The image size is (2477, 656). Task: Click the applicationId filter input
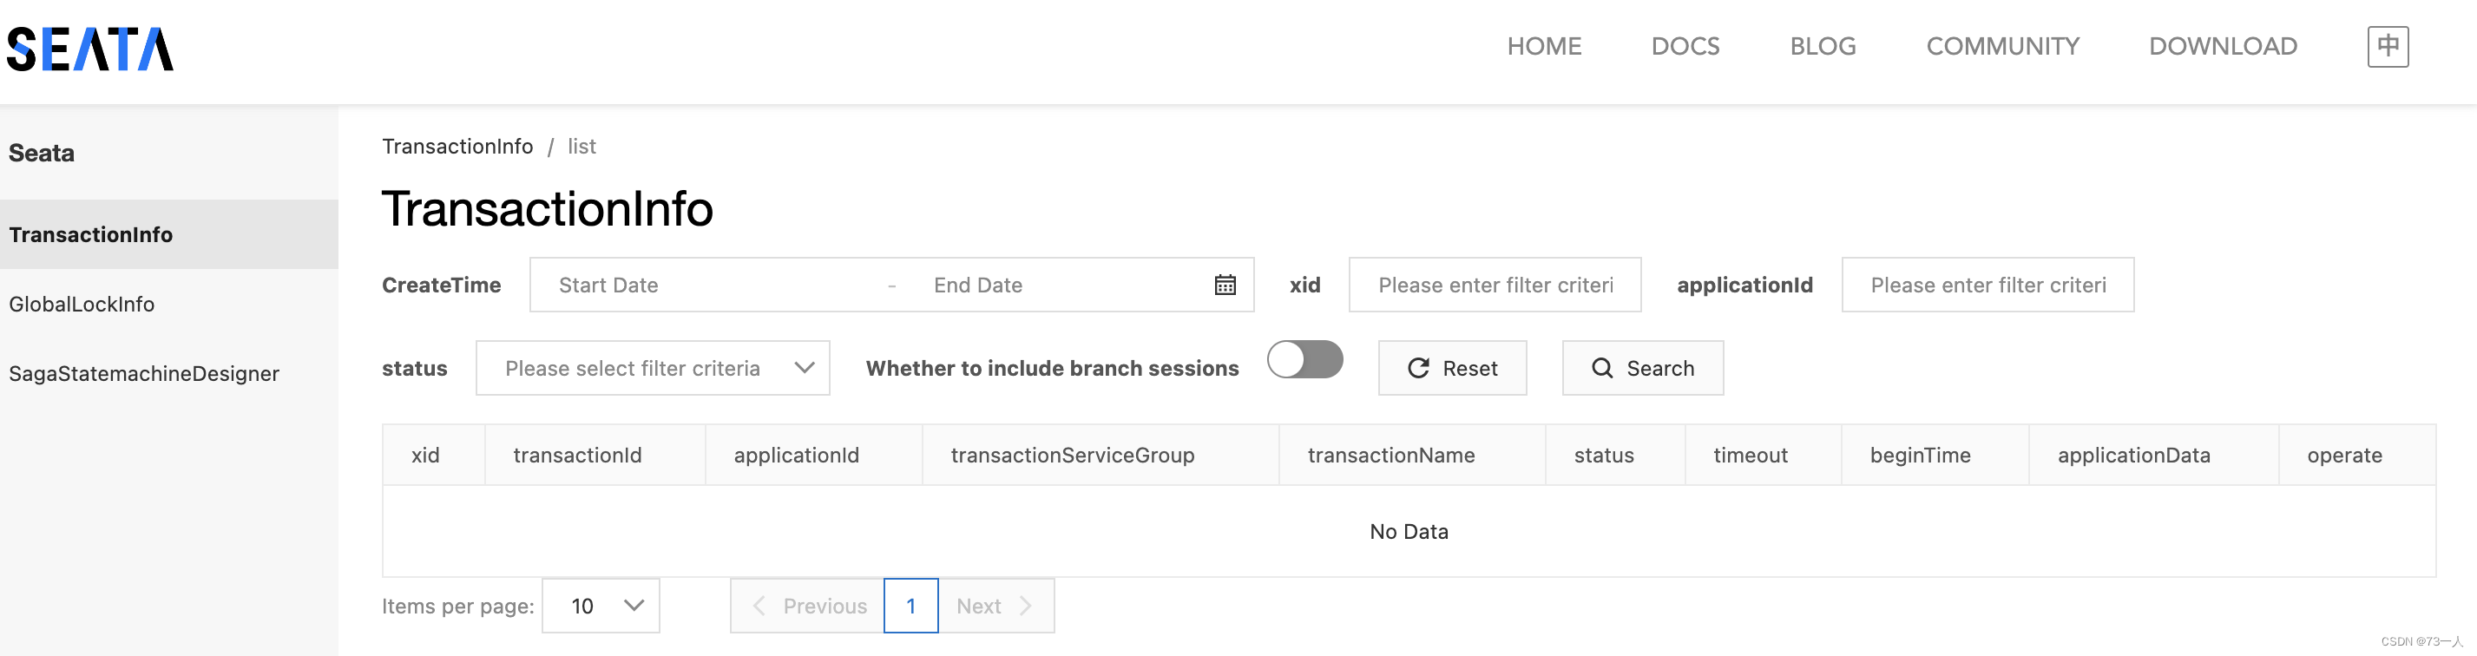click(1988, 285)
